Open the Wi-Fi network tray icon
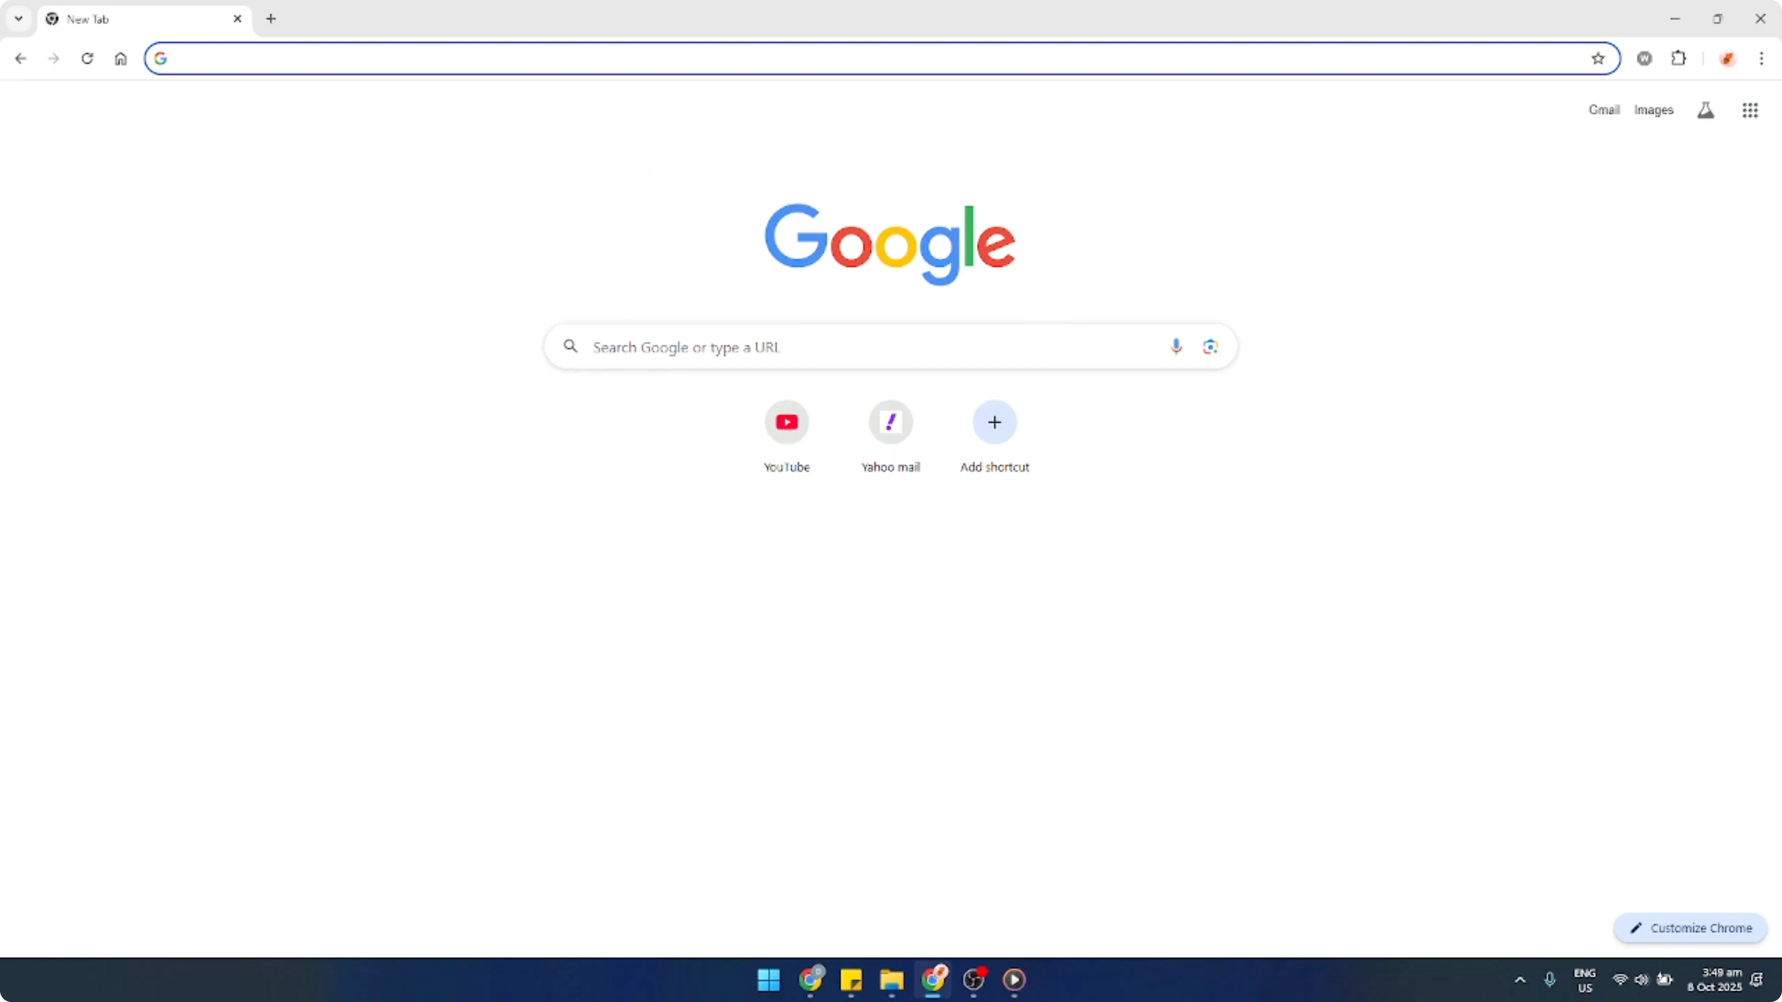1782x1002 pixels. pos(1620,980)
